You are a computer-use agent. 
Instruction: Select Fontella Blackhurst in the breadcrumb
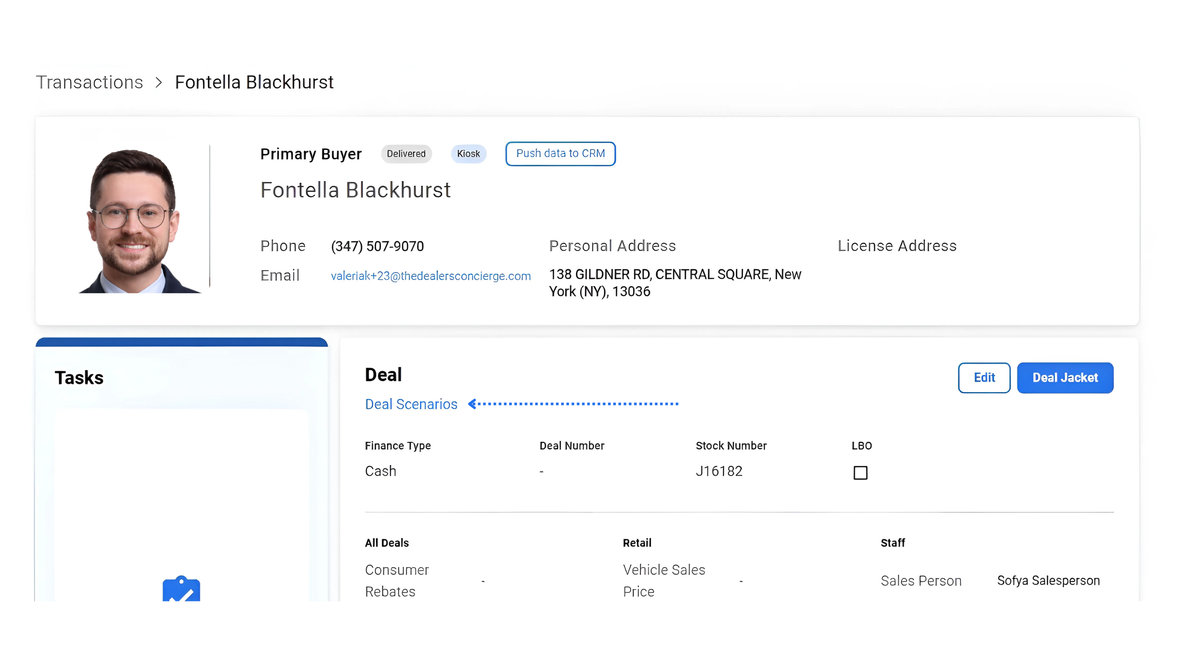pyautogui.click(x=254, y=83)
